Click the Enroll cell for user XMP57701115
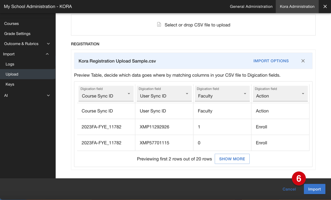This screenshot has height=200, width=331. 280,143
